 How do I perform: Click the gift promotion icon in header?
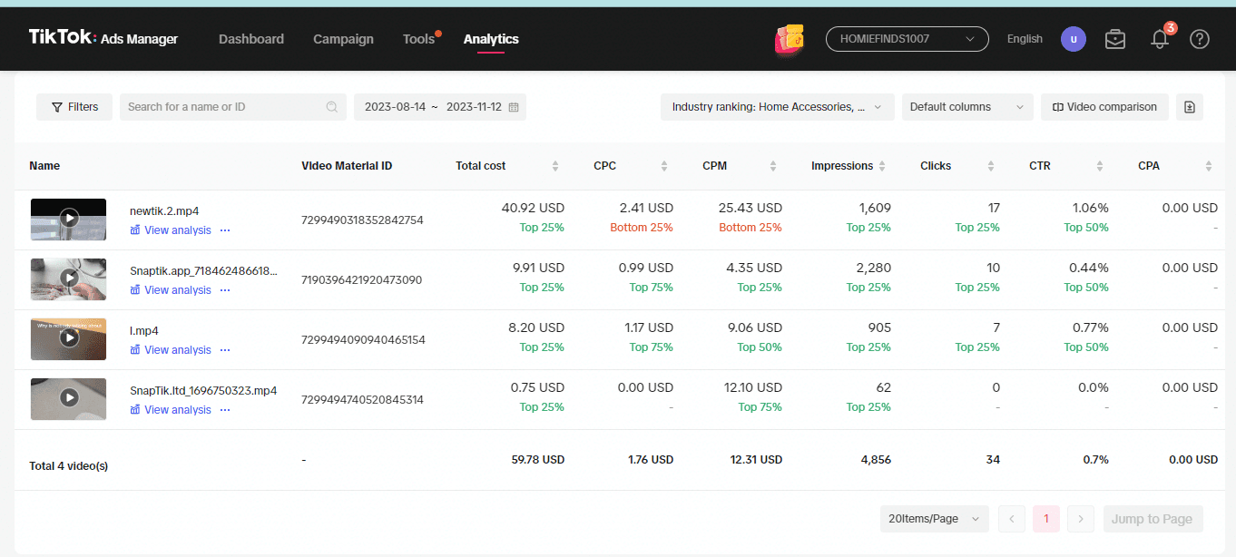[x=791, y=39]
